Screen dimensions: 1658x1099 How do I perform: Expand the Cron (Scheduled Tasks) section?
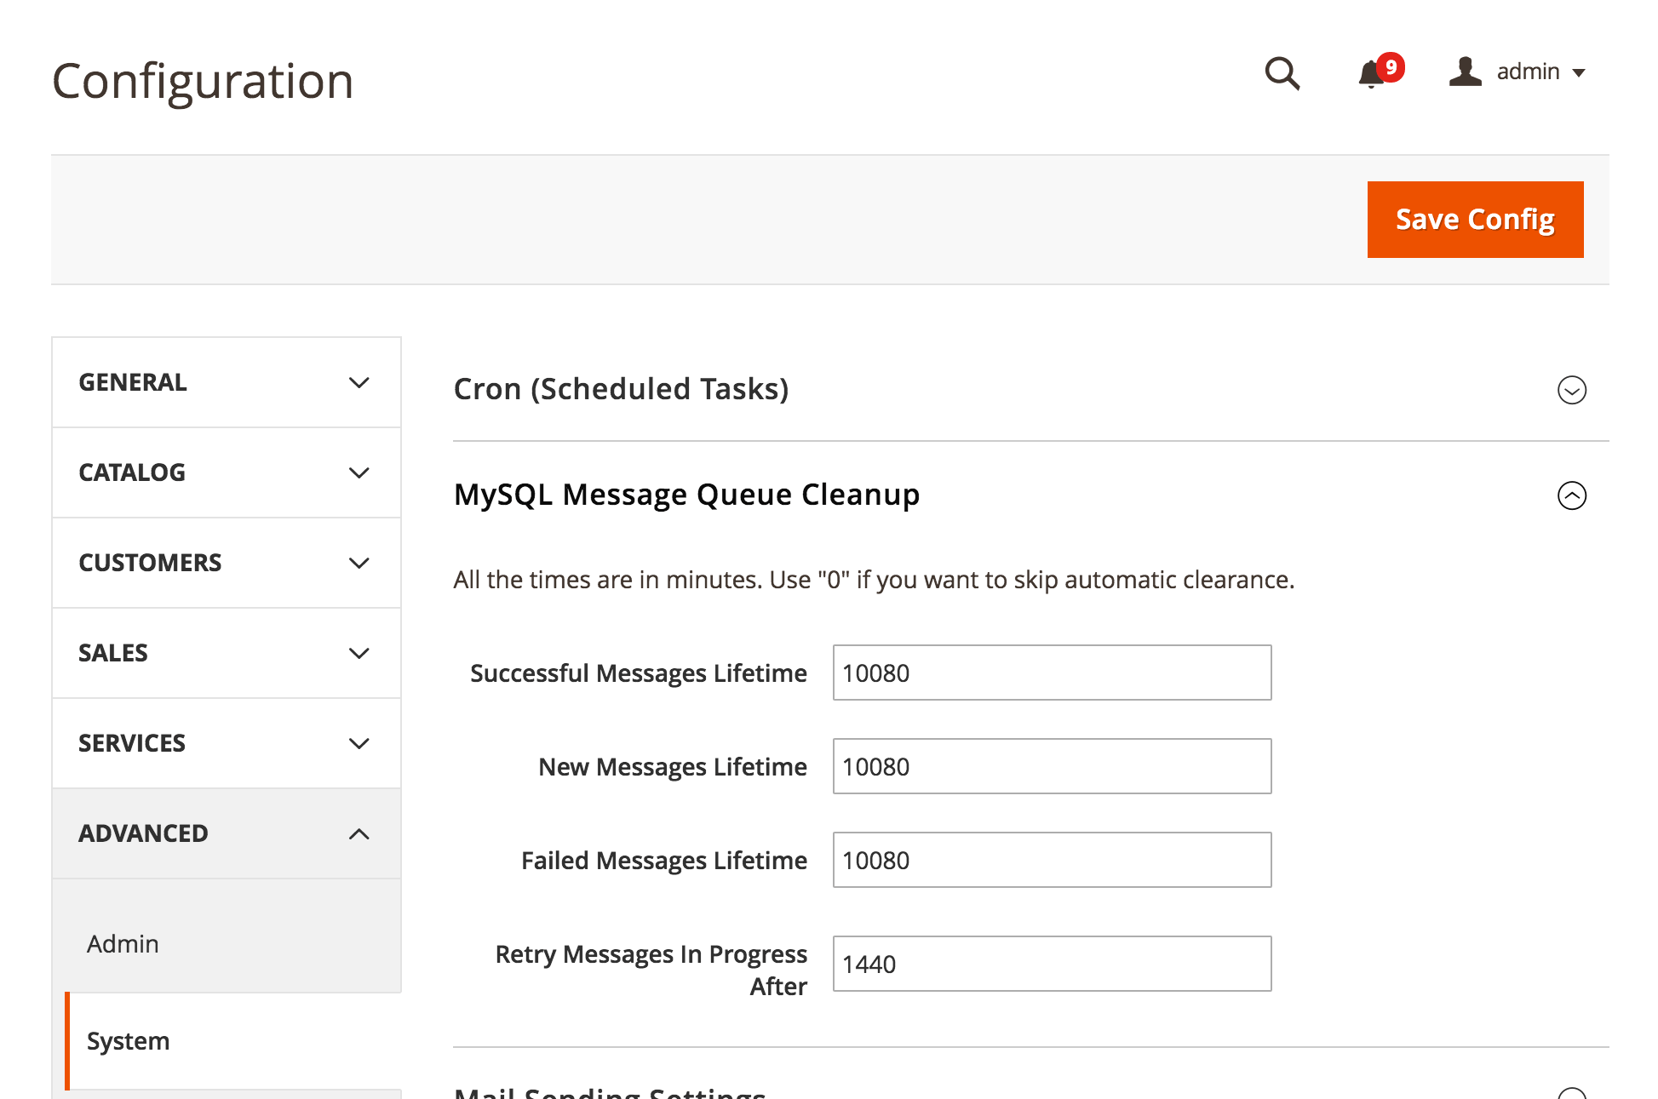[1571, 391]
